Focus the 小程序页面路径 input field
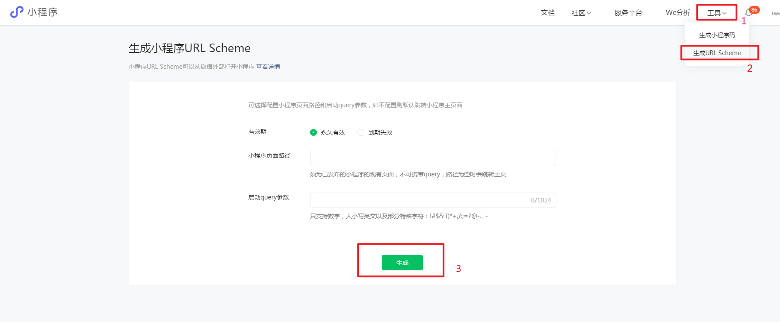This screenshot has width=780, height=322. pyautogui.click(x=433, y=158)
